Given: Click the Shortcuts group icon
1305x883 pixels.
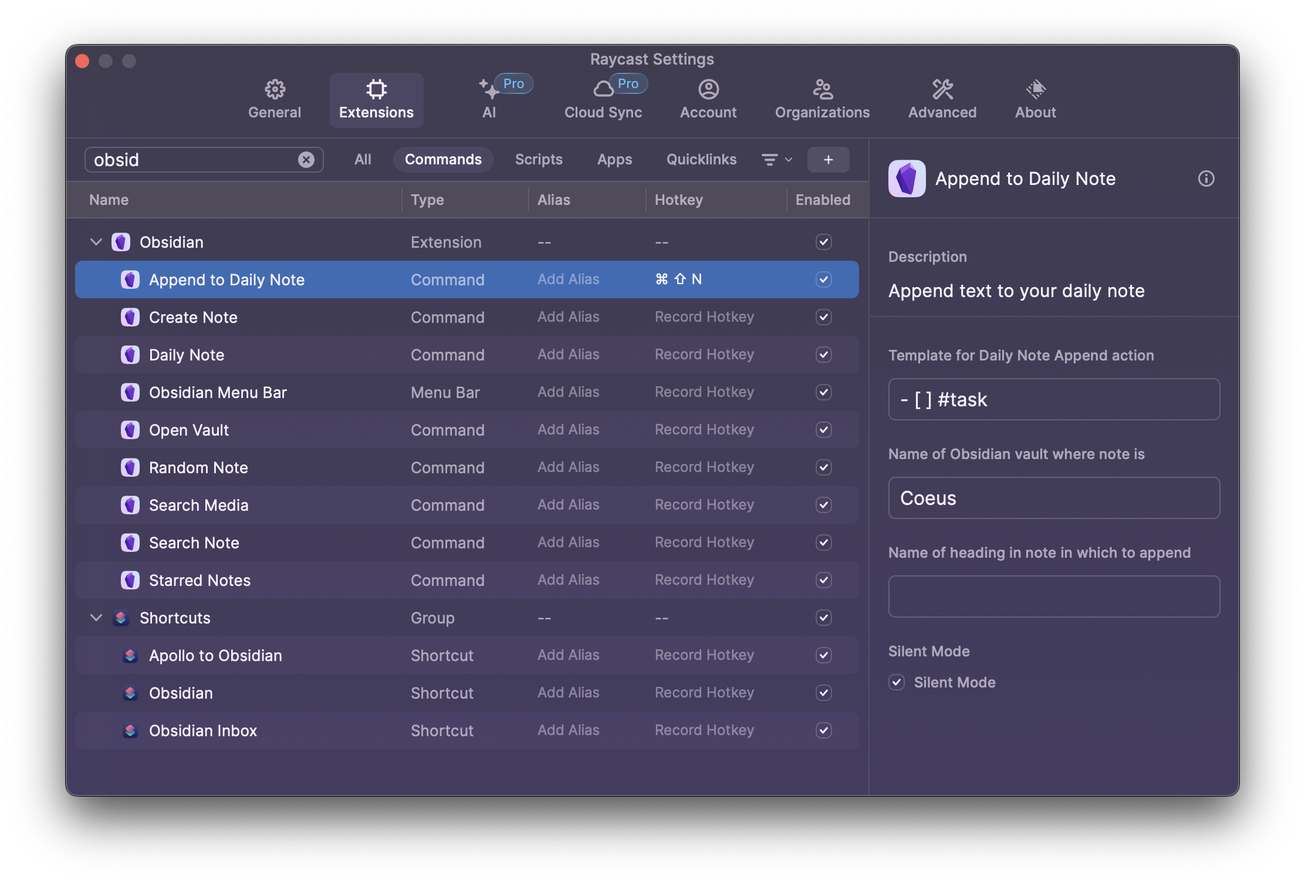Looking at the screenshot, I should point(121,618).
